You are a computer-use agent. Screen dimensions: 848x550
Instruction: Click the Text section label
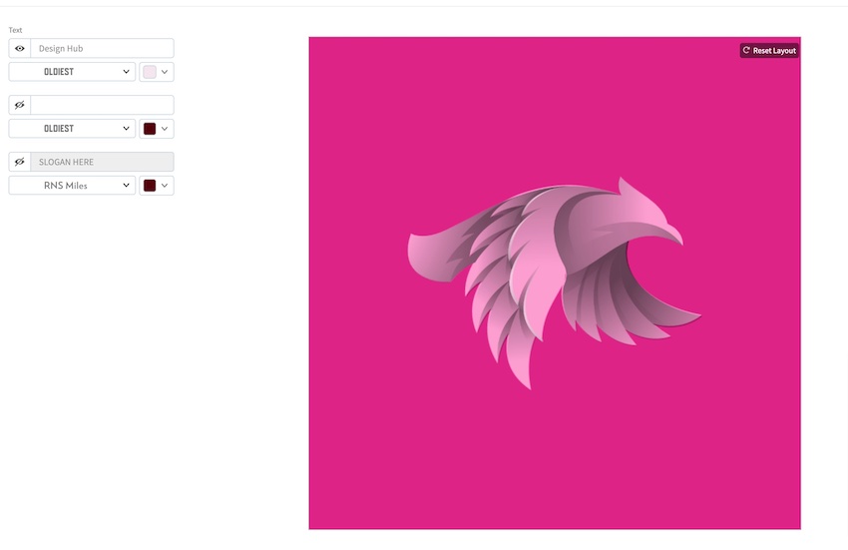click(x=15, y=30)
